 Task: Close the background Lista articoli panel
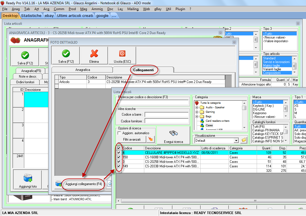point(298,23)
